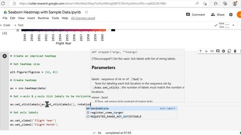Screen dimensions: 241x135
Task: Expand RAM Disk resources dropdown arrow
Action: coord(233,25)
